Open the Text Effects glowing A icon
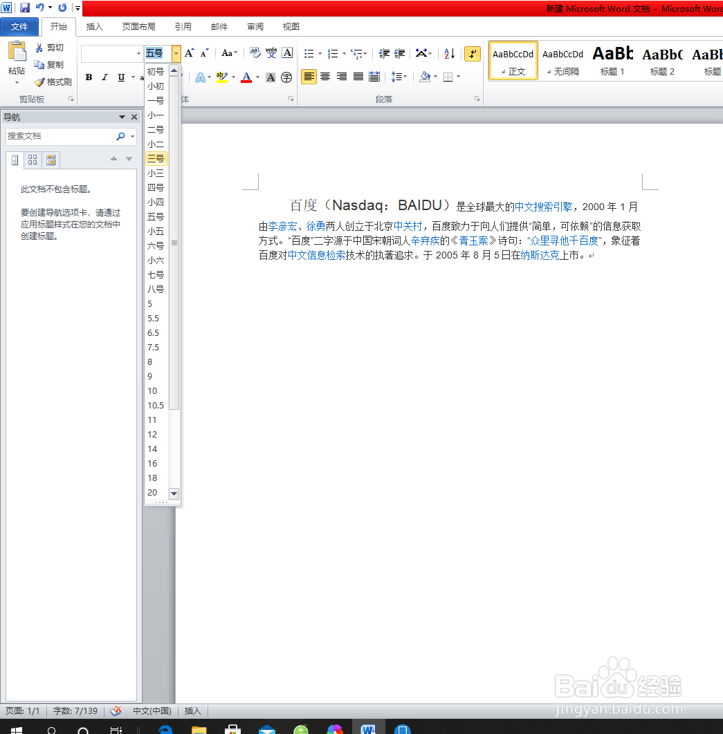The image size is (723, 734). coord(200,77)
